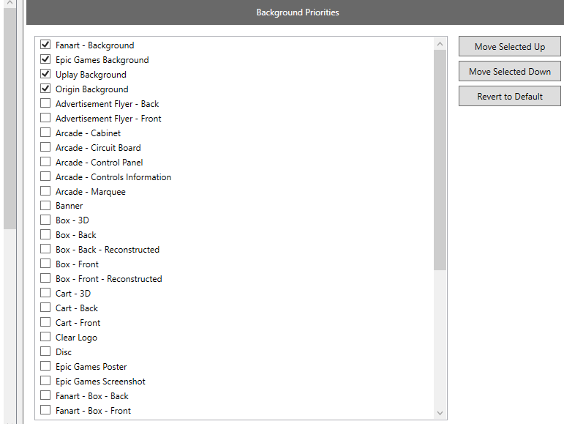Image resolution: width=564 pixels, height=424 pixels.
Task: Click the left panel scrollbar thumb
Action: pyautogui.click(x=10, y=119)
